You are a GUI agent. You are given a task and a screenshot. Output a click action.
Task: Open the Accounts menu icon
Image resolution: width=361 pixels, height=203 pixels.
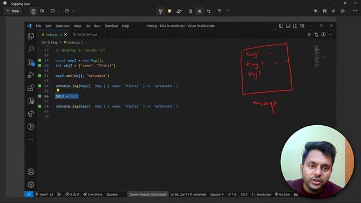pos(31,171)
